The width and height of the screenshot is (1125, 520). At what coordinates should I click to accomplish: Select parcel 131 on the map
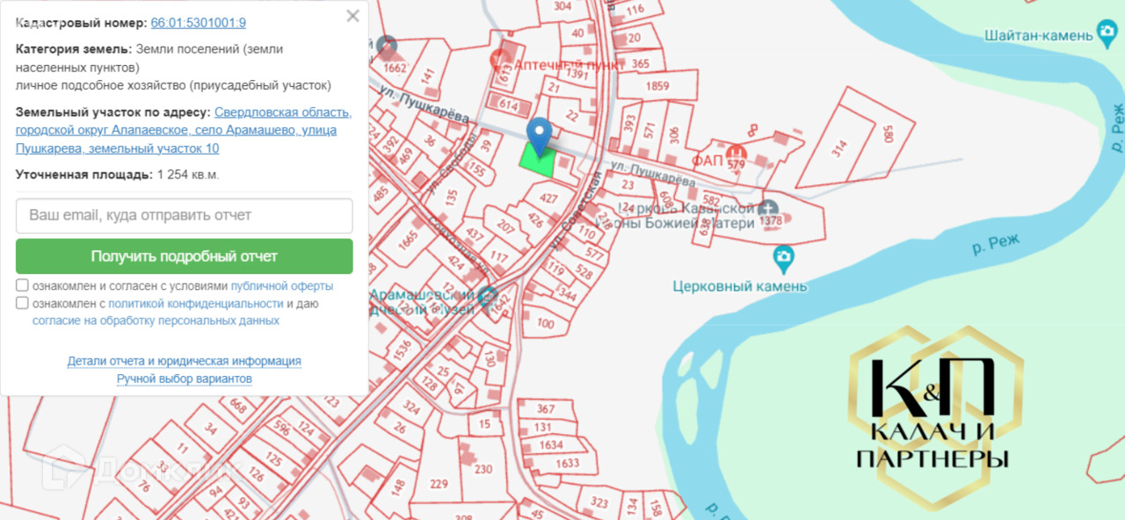coord(542,427)
